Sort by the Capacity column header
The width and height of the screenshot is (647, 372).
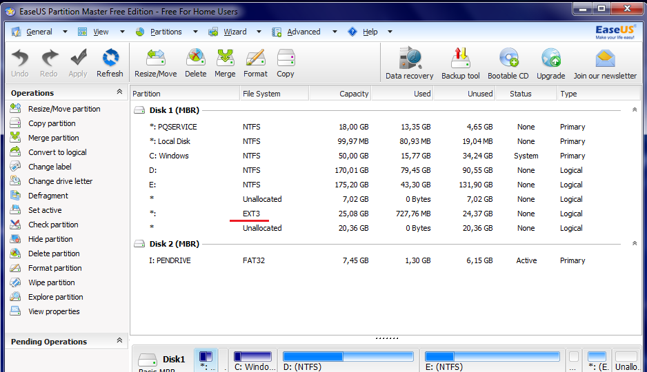coord(340,94)
